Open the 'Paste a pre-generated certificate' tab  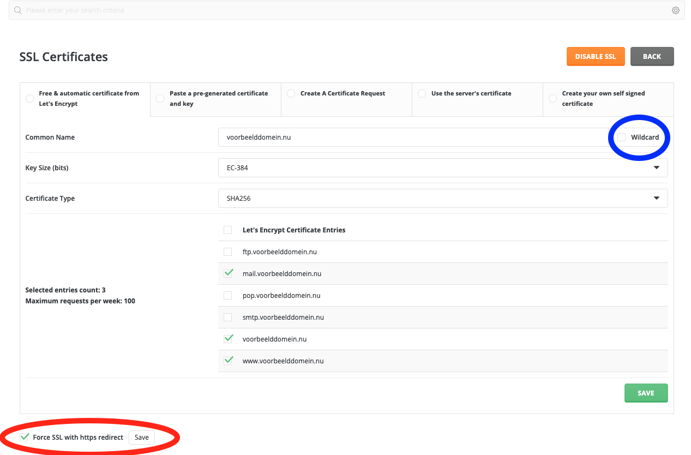(x=216, y=99)
